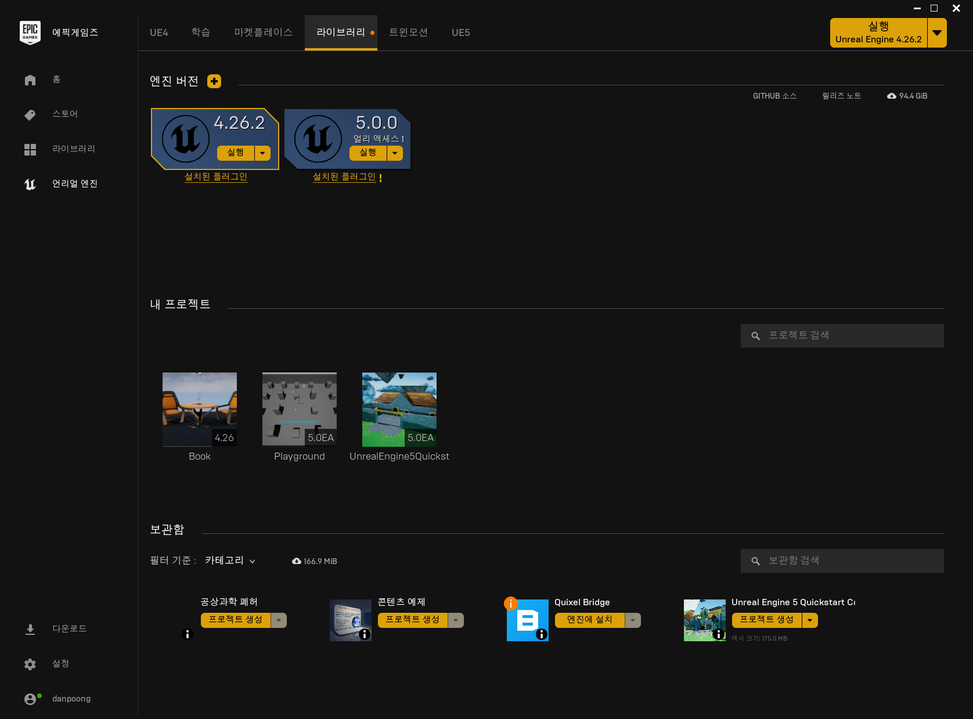Click the danpoong user avatar icon

[x=30, y=699]
